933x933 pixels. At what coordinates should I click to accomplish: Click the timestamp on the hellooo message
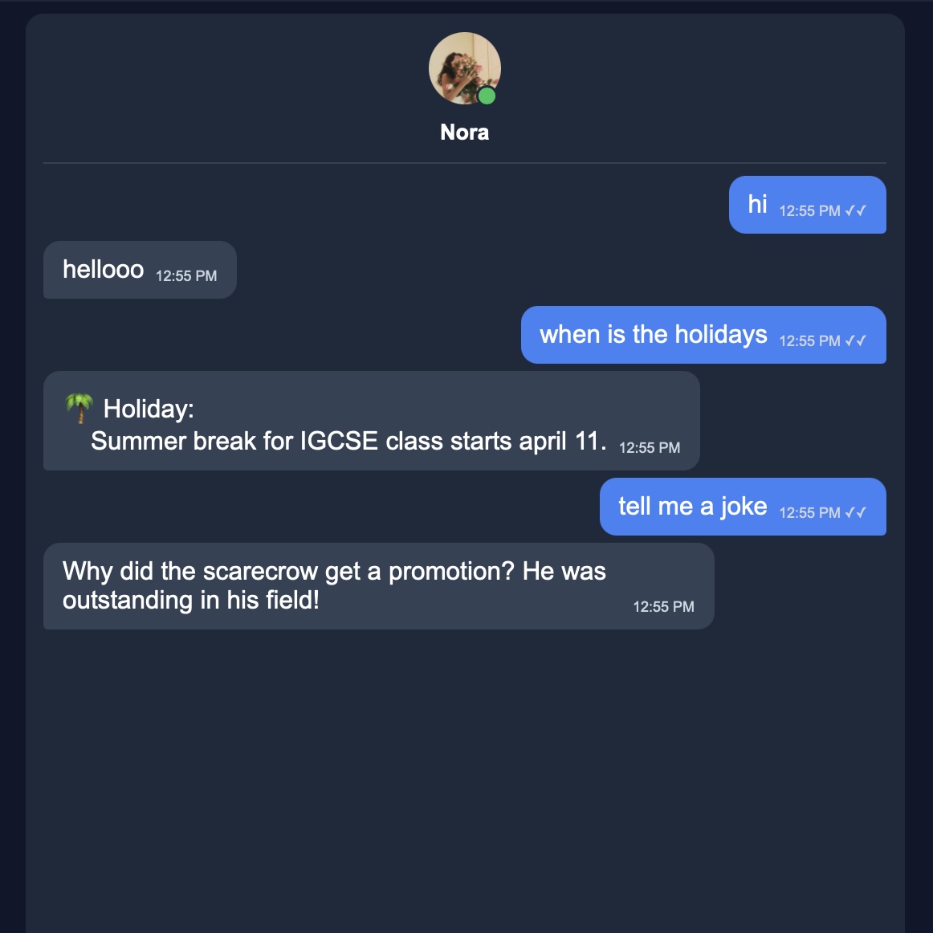[x=185, y=276]
